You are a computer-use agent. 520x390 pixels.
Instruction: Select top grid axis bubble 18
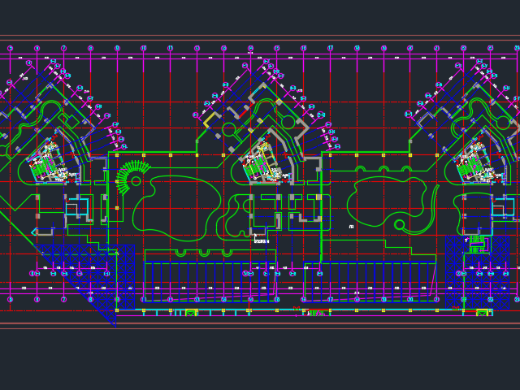pos(357,49)
